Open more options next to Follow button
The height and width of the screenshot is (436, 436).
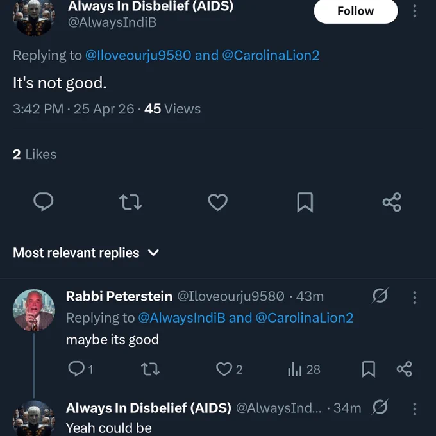tap(415, 11)
